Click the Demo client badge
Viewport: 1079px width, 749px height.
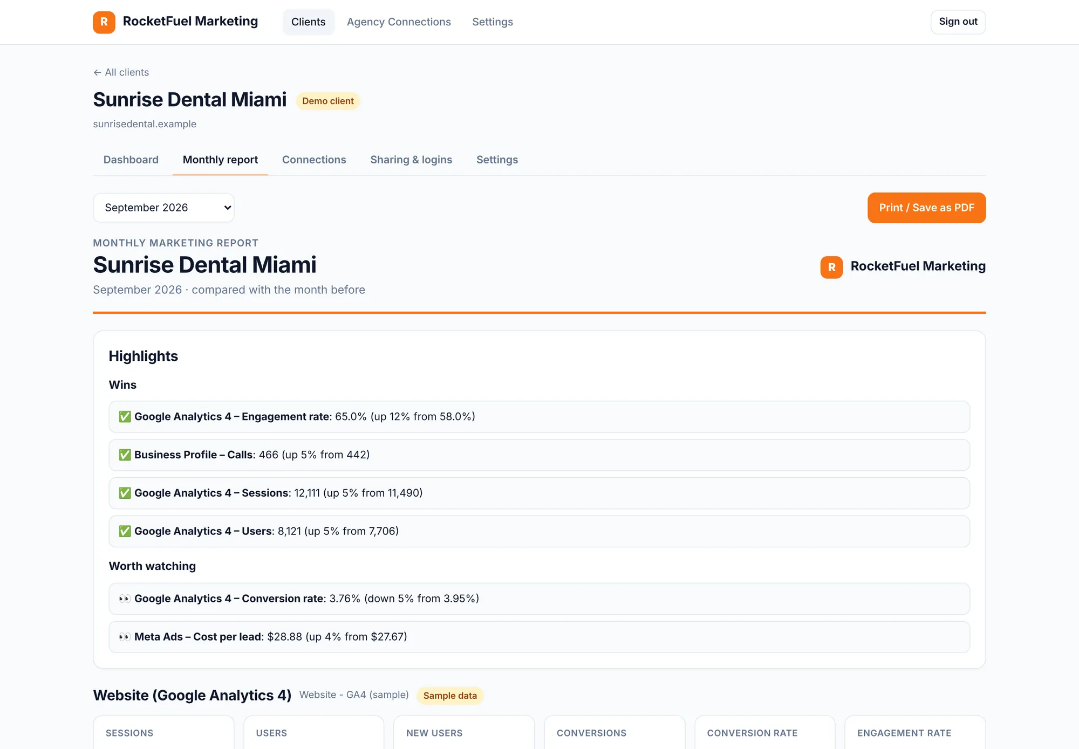(328, 101)
